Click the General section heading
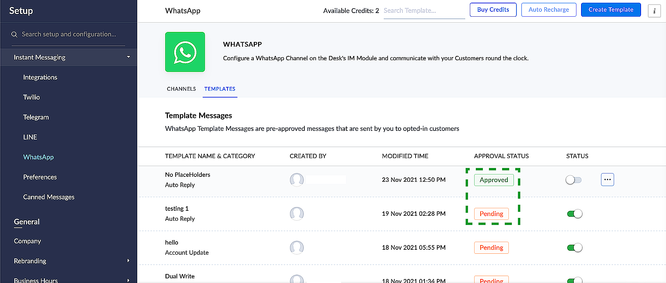 pos(27,222)
